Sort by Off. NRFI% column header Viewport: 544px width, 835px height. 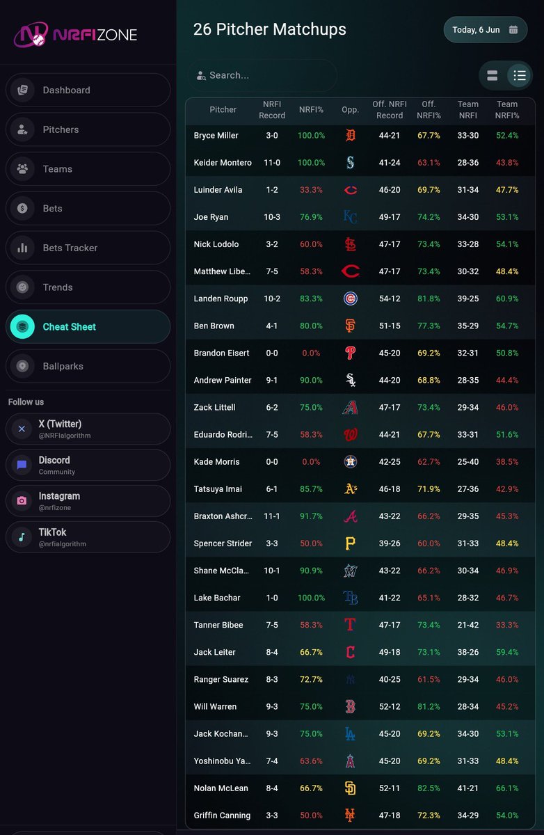click(x=429, y=110)
